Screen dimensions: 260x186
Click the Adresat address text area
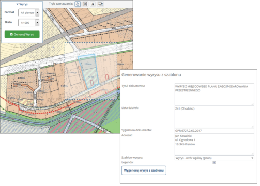pos(215,144)
